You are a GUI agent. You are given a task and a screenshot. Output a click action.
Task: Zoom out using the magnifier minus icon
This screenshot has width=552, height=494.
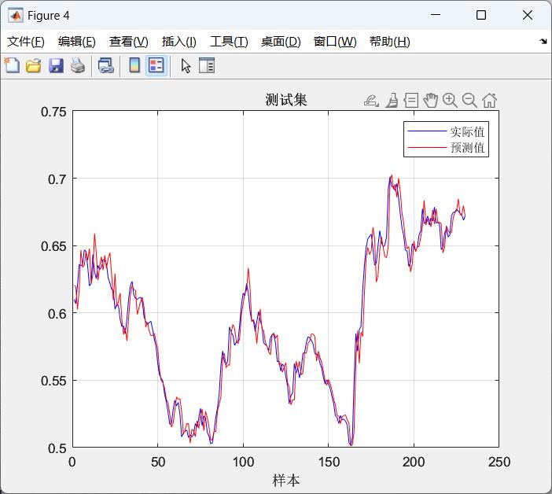point(469,100)
